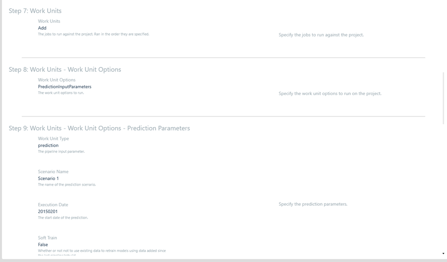Click the 'Specify the prediction parameters.' help text

point(313,204)
